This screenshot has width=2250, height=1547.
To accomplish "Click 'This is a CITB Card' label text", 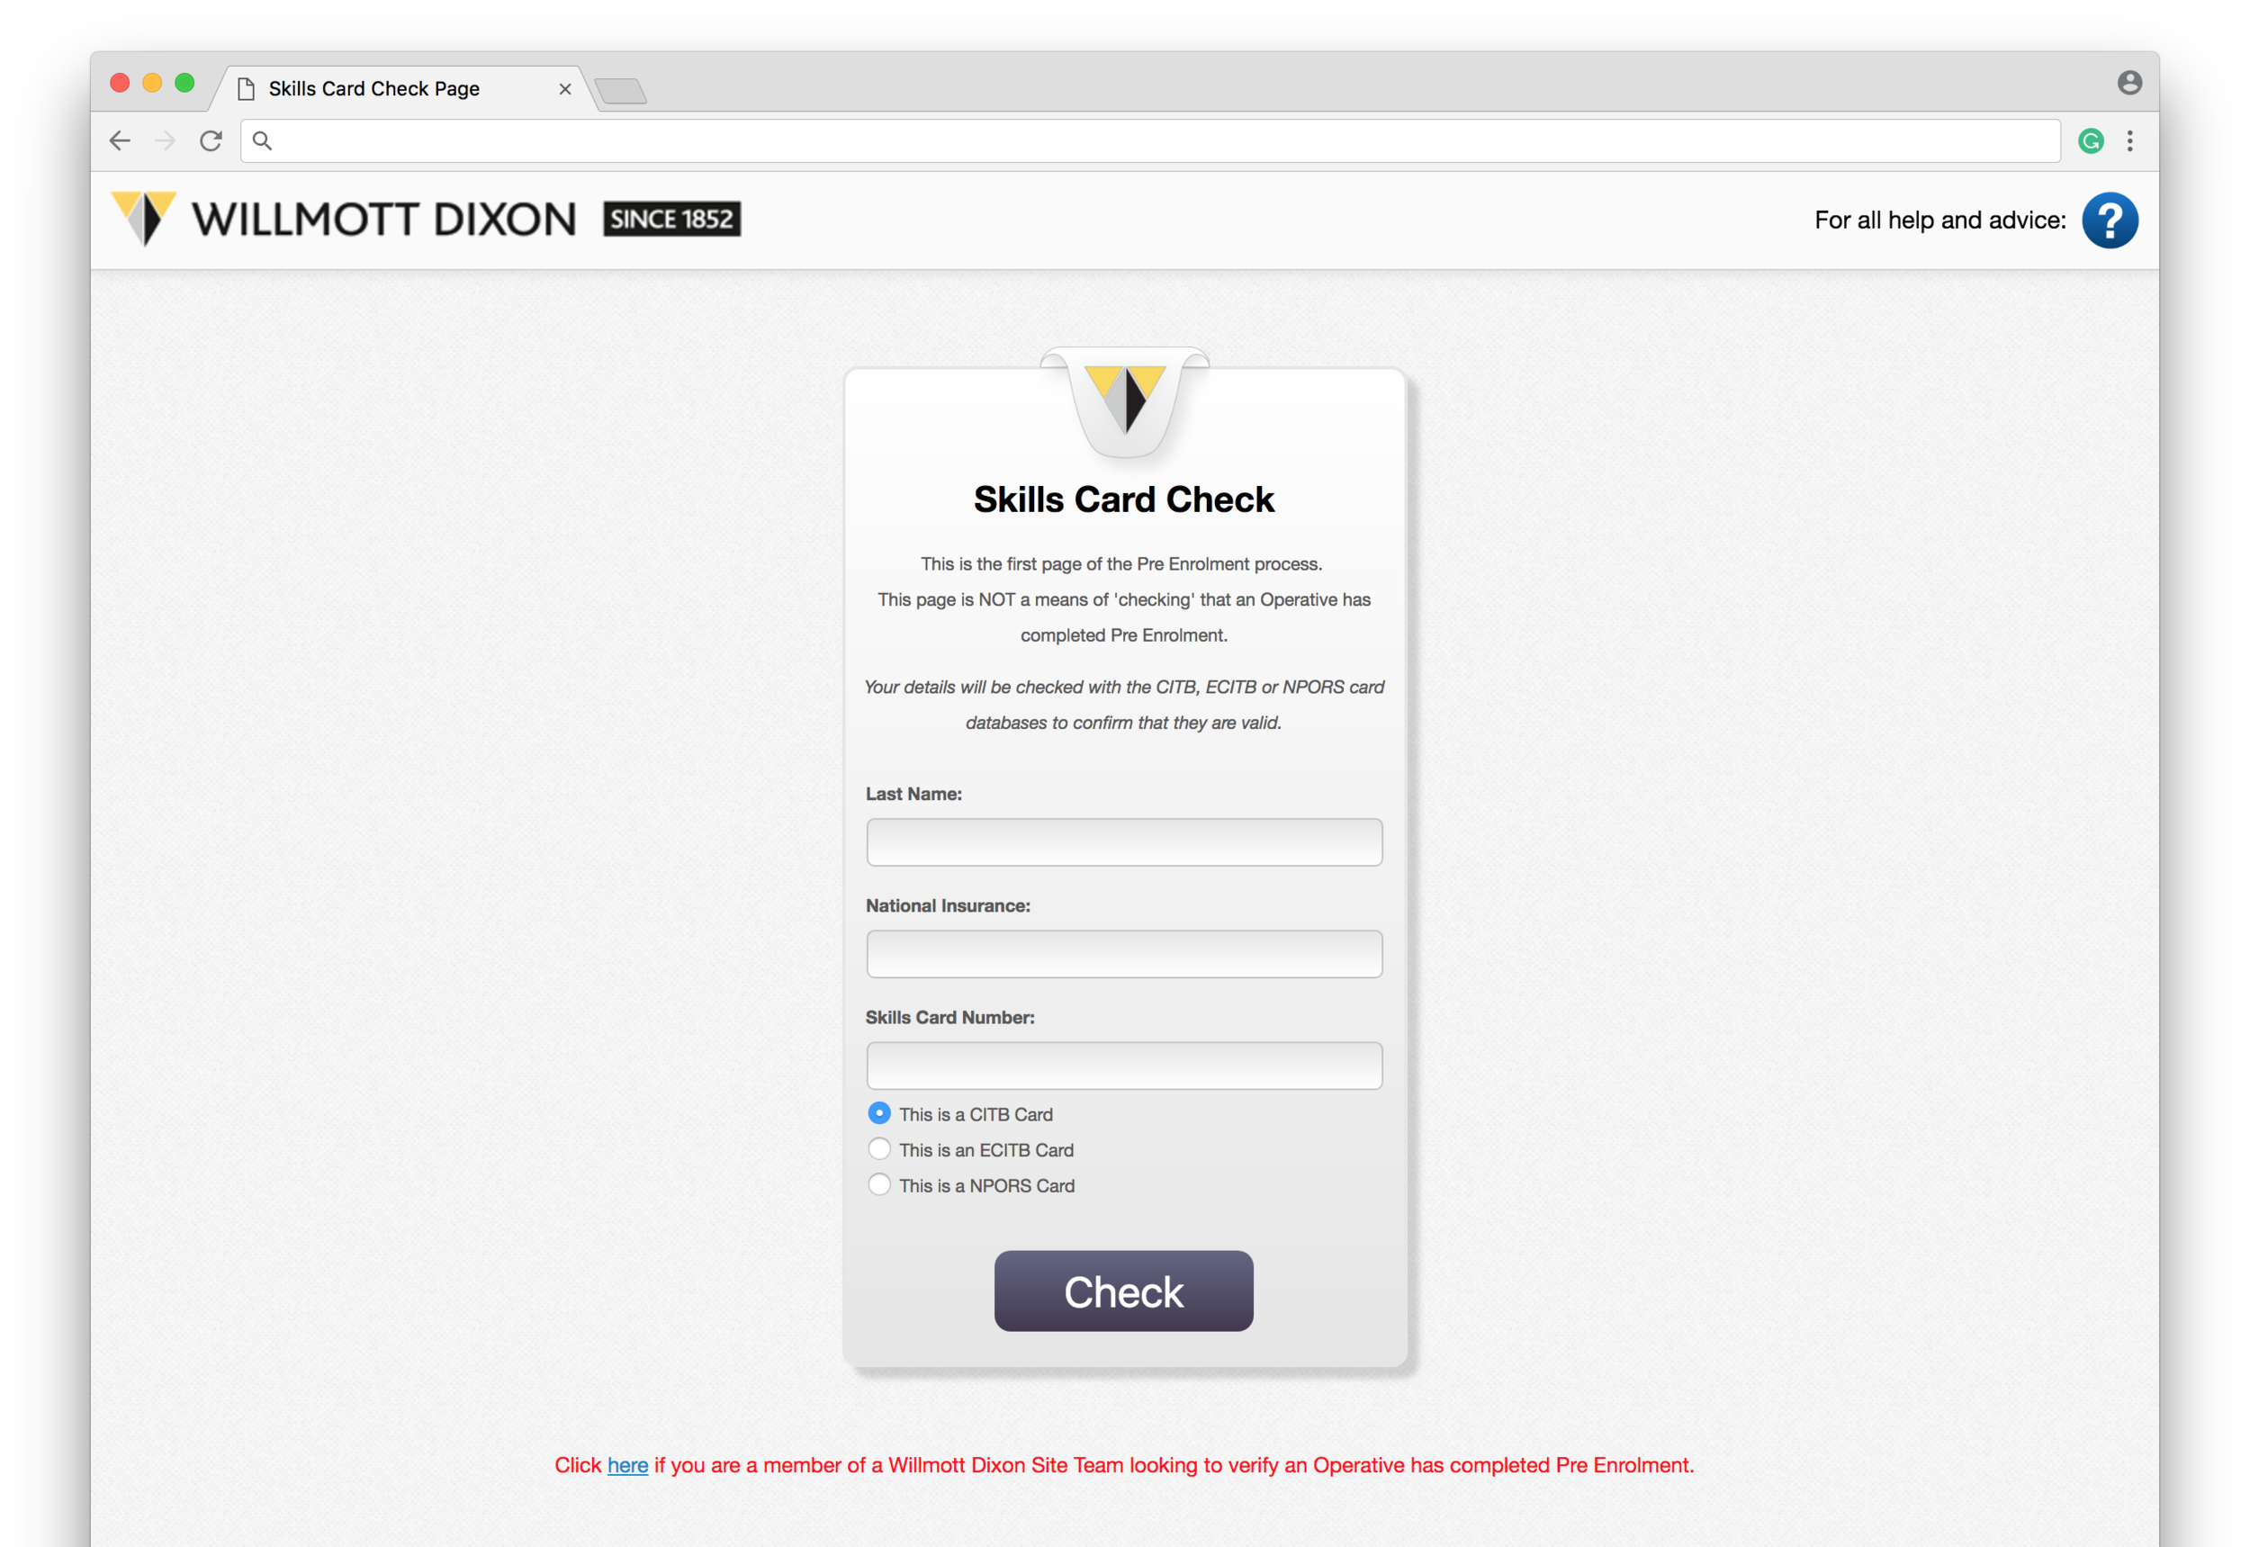I will pos(976,1114).
